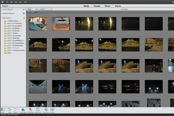Open the View menu
The image size is (174, 116).
(x=20, y=2)
